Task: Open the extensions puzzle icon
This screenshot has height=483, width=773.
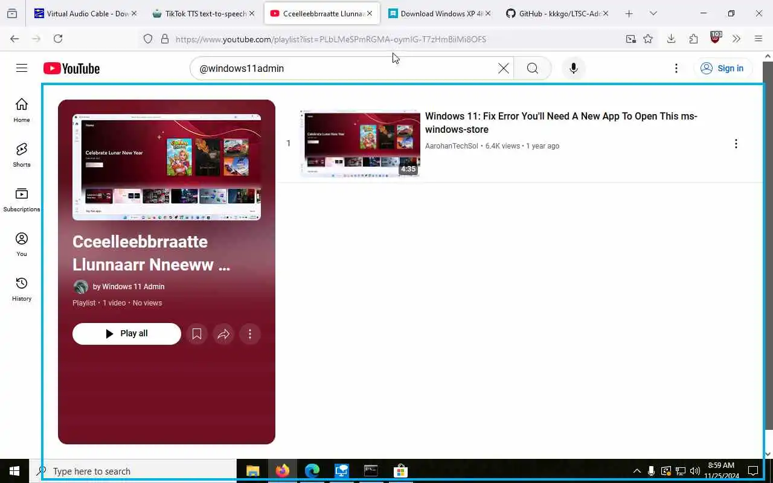Action: (693, 39)
